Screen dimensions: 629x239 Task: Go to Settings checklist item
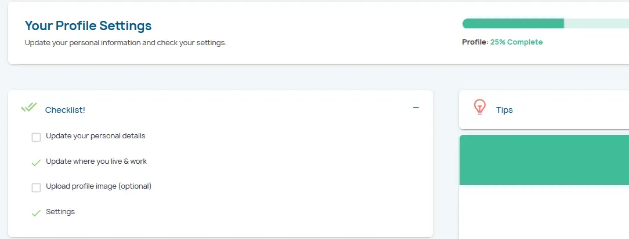coord(60,212)
